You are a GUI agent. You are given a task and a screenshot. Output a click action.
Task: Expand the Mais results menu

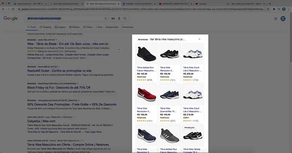click(99, 27)
